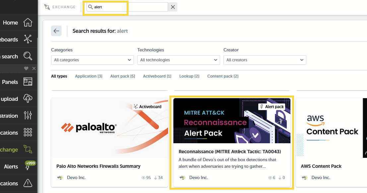Open the AWS Content Pack thumbnail
This screenshot has width=367, height=193.
tap(332, 128)
